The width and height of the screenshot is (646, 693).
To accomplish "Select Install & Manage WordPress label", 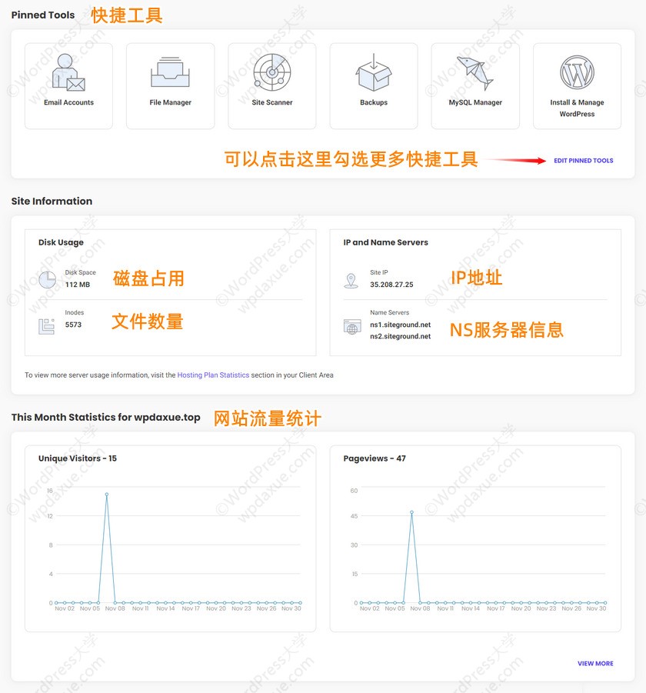I will (577, 108).
